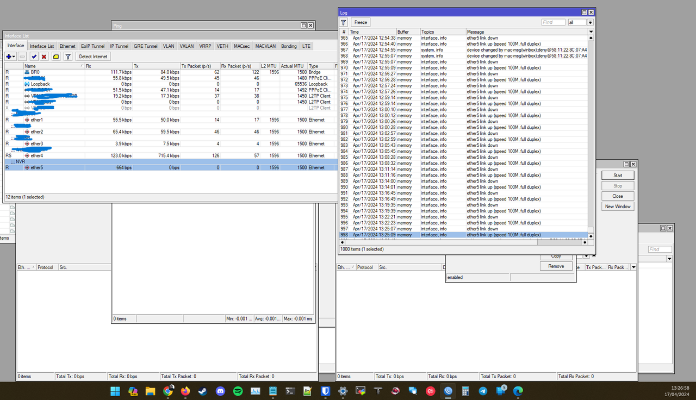Switch to the VLAN tab

[x=169, y=46]
